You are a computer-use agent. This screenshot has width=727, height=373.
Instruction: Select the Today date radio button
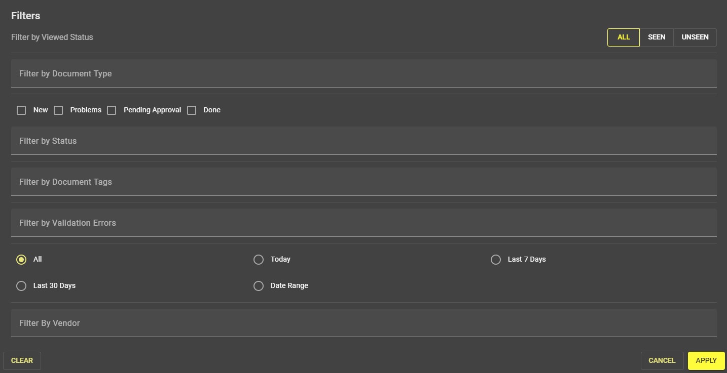[259, 259]
